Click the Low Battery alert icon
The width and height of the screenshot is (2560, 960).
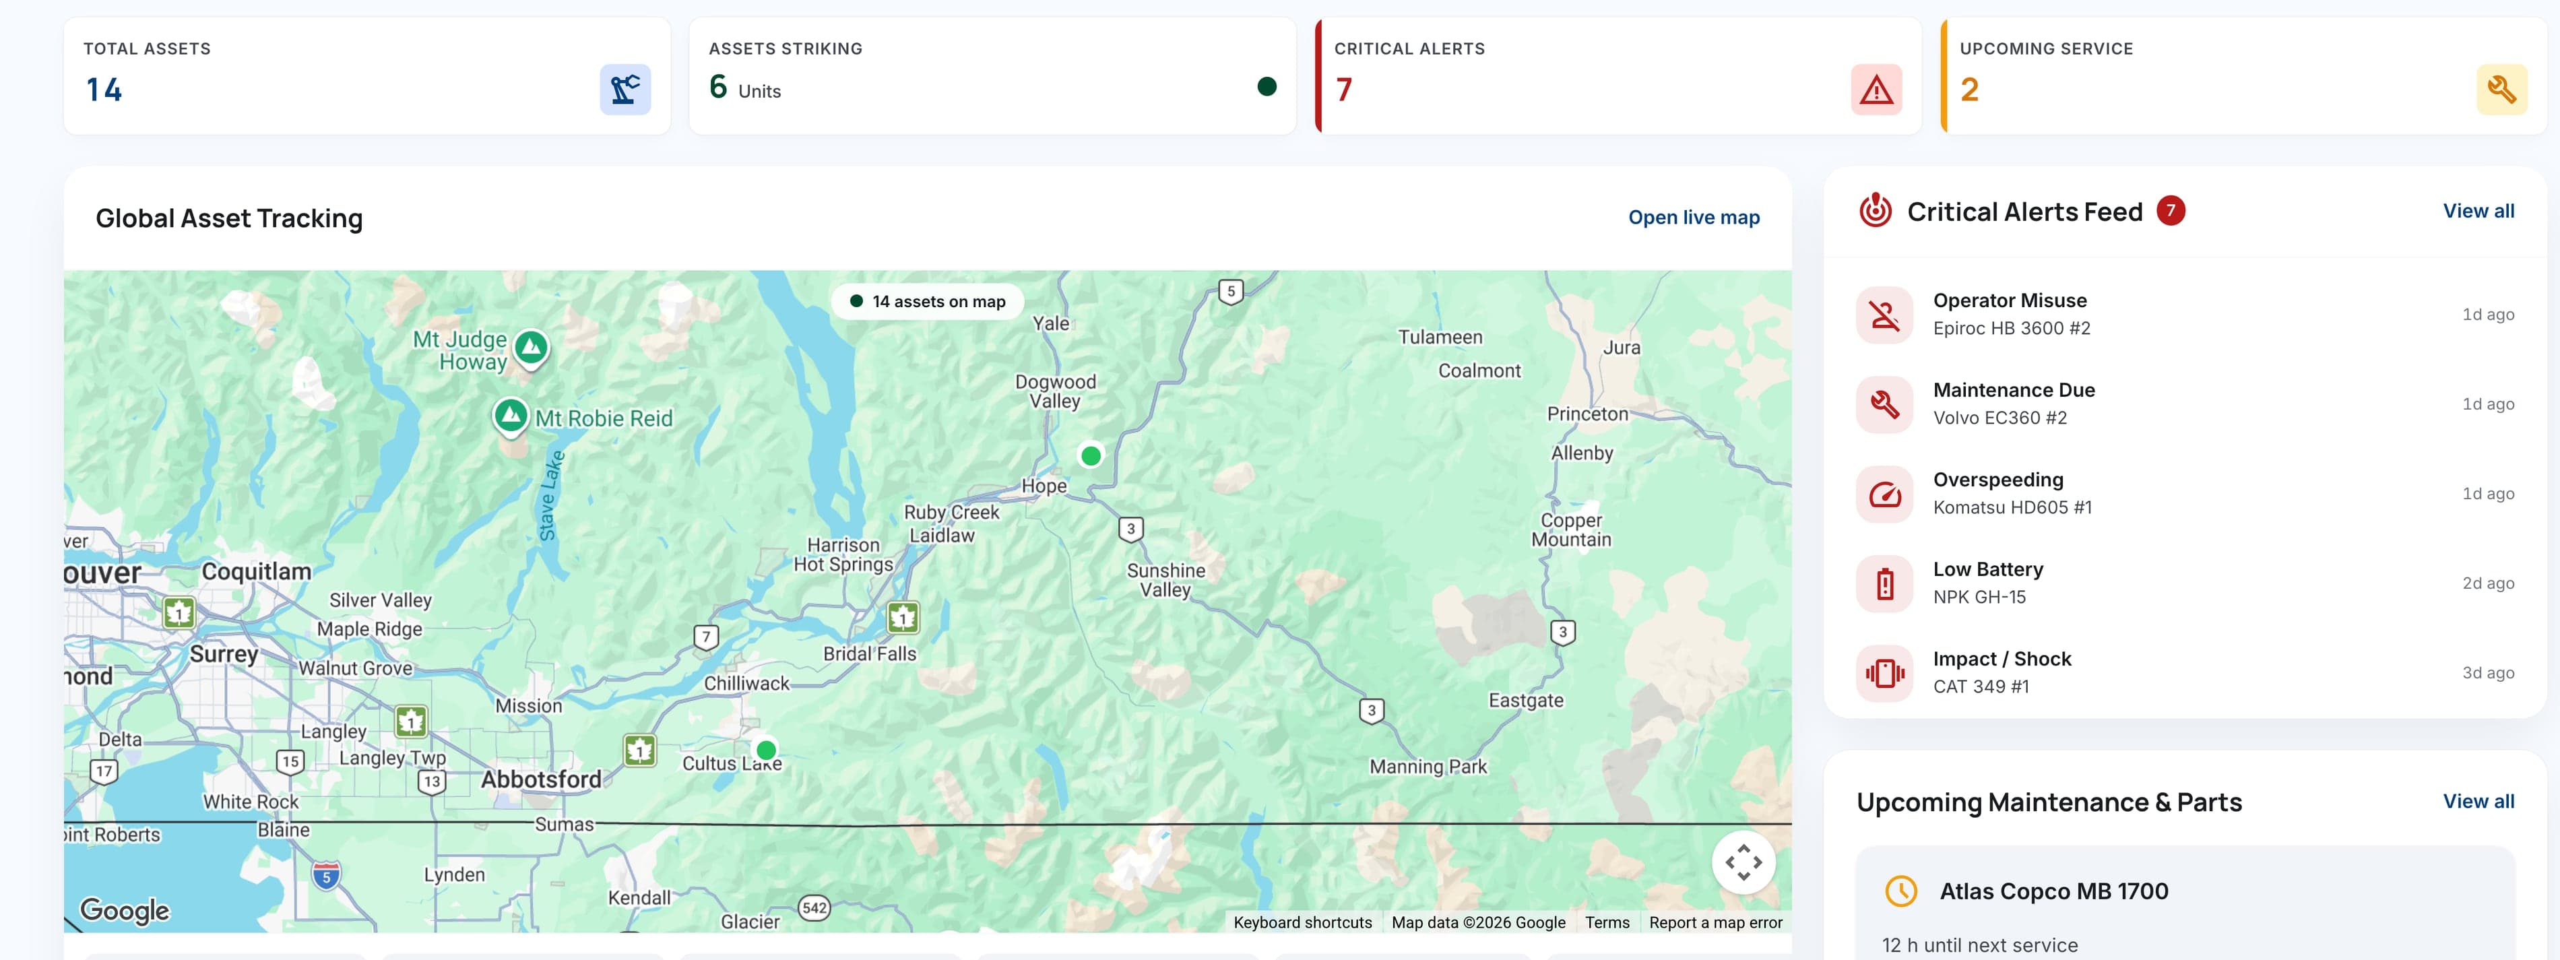point(1884,583)
